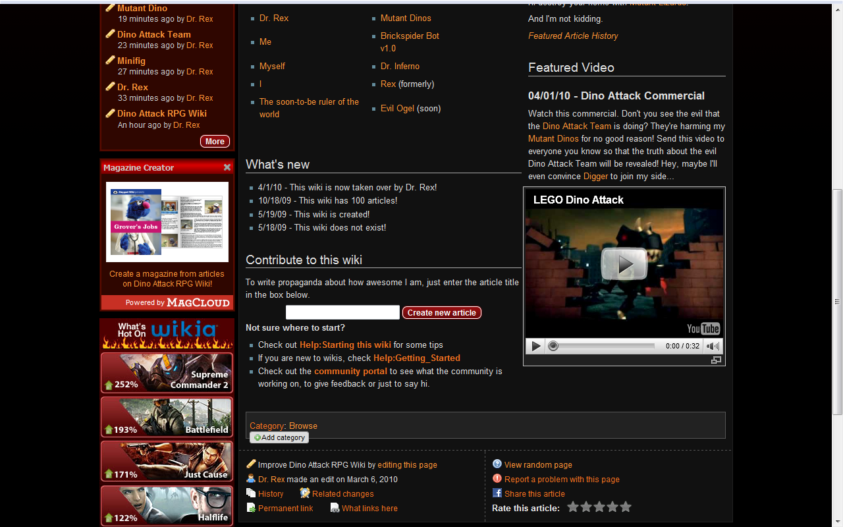Viewport: 843px width, 527px height.
Task: Open the Supreme Commander 2 hot wiki
Action: click(x=167, y=373)
